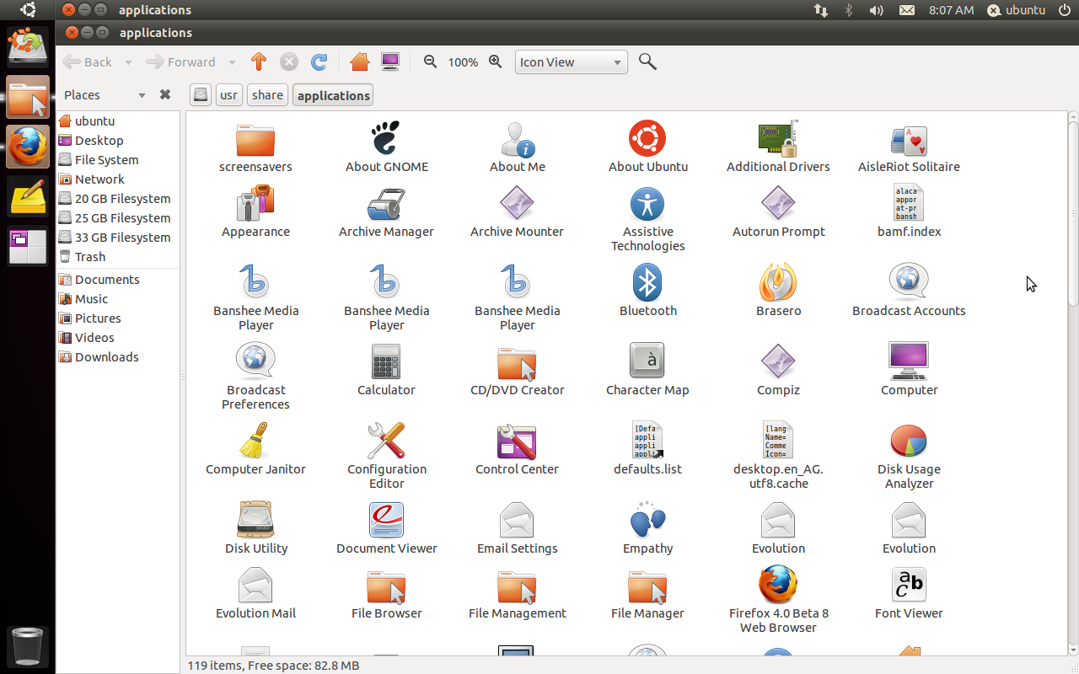Zoom in using the magnifier plus icon
1079x674 pixels.
pyautogui.click(x=496, y=62)
